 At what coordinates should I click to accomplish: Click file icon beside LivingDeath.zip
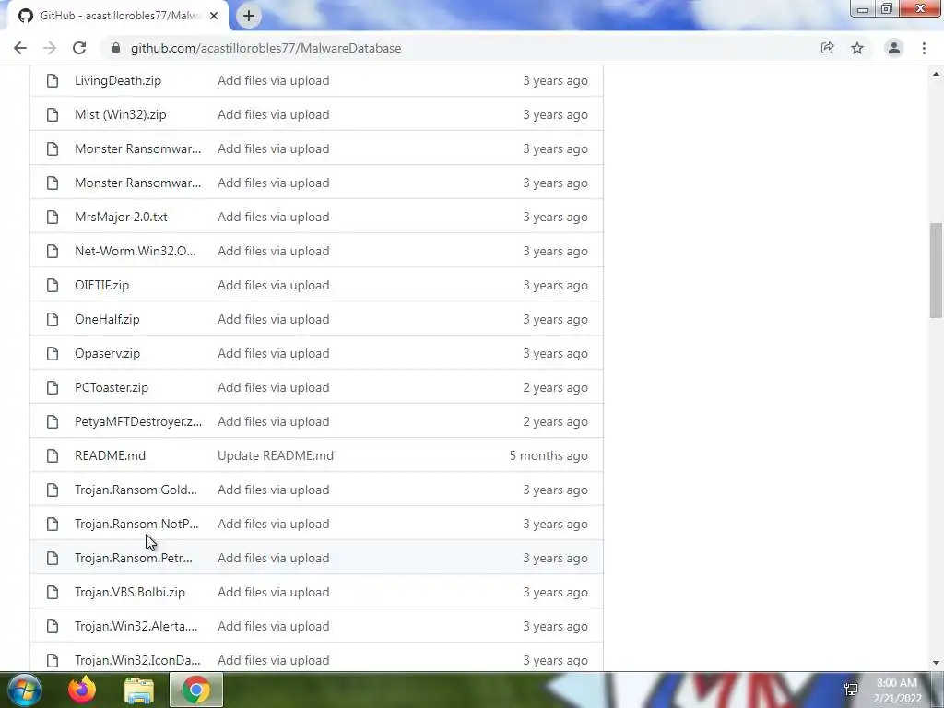point(53,81)
